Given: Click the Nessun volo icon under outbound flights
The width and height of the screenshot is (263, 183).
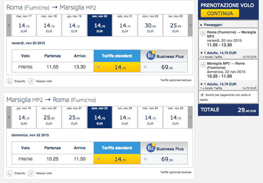Looking at the screenshot, I should tap(31, 81).
